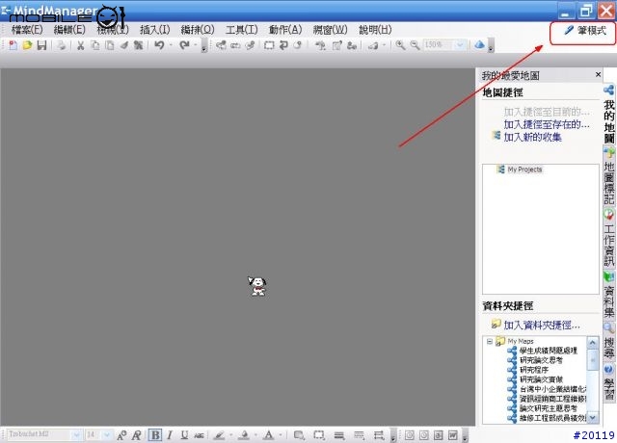This screenshot has height=443, width=617.
Task: Open the 工具(T) menu
Action: (242, 30)
